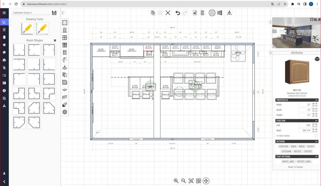Open the hamburger menu in left sidebar
321x186 pixels.
[x=4, y=12]
